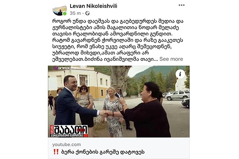Expand the post with See more

tap(171, 59)
